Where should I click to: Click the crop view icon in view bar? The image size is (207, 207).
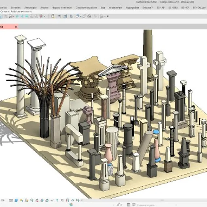coord(32,200)
